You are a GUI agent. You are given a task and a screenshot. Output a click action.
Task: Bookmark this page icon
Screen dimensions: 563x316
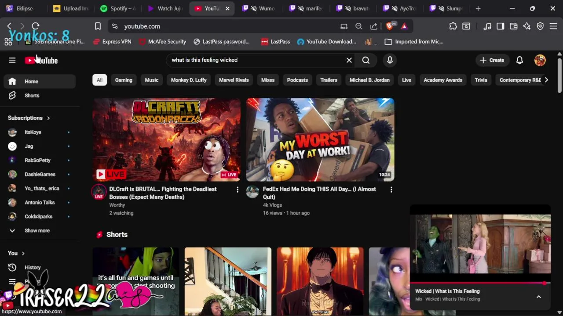click(98, 26)
